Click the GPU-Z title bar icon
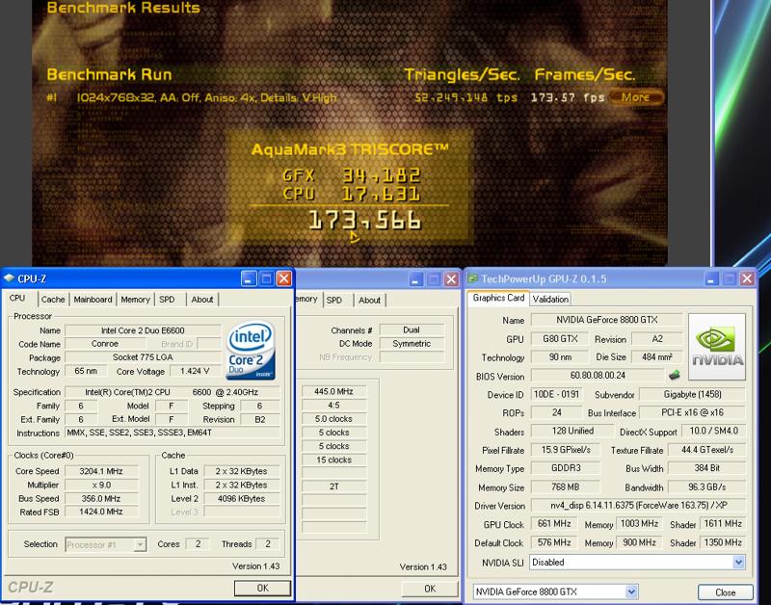Screen dimensions: 771x605 click(472, 278)
